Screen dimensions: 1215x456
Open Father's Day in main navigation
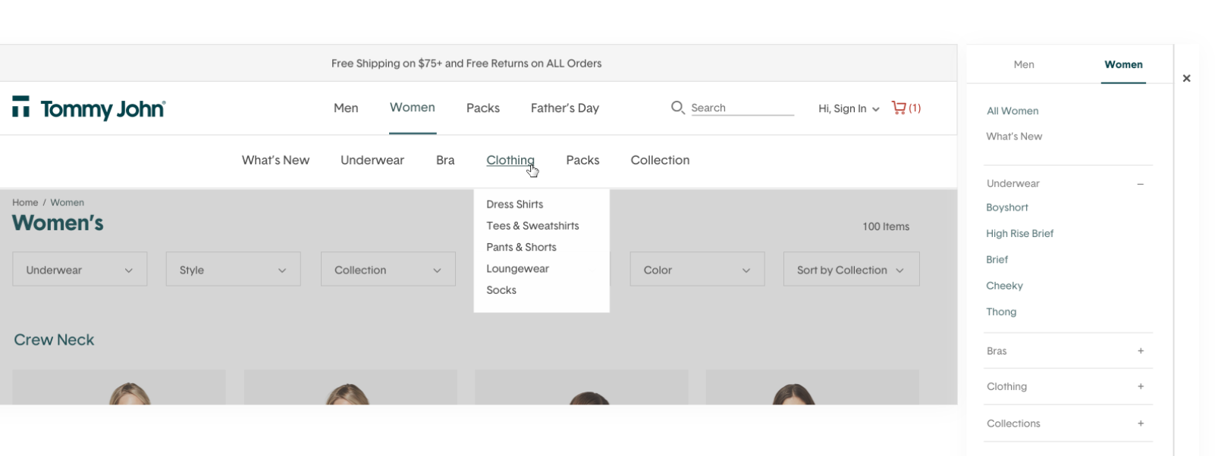click(565, 108)
